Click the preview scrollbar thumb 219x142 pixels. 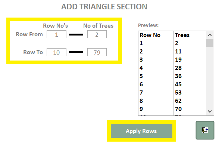[210, 43]
